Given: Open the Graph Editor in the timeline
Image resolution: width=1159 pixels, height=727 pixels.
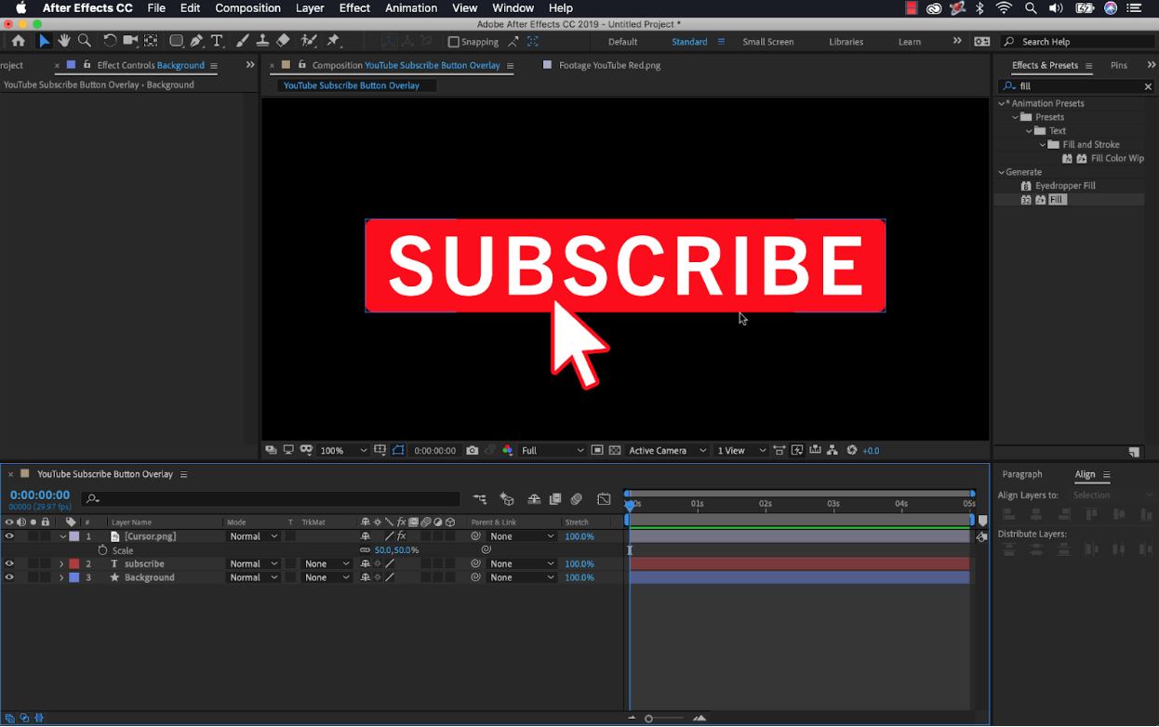Looking at the screenshot, I should [605, 499].
